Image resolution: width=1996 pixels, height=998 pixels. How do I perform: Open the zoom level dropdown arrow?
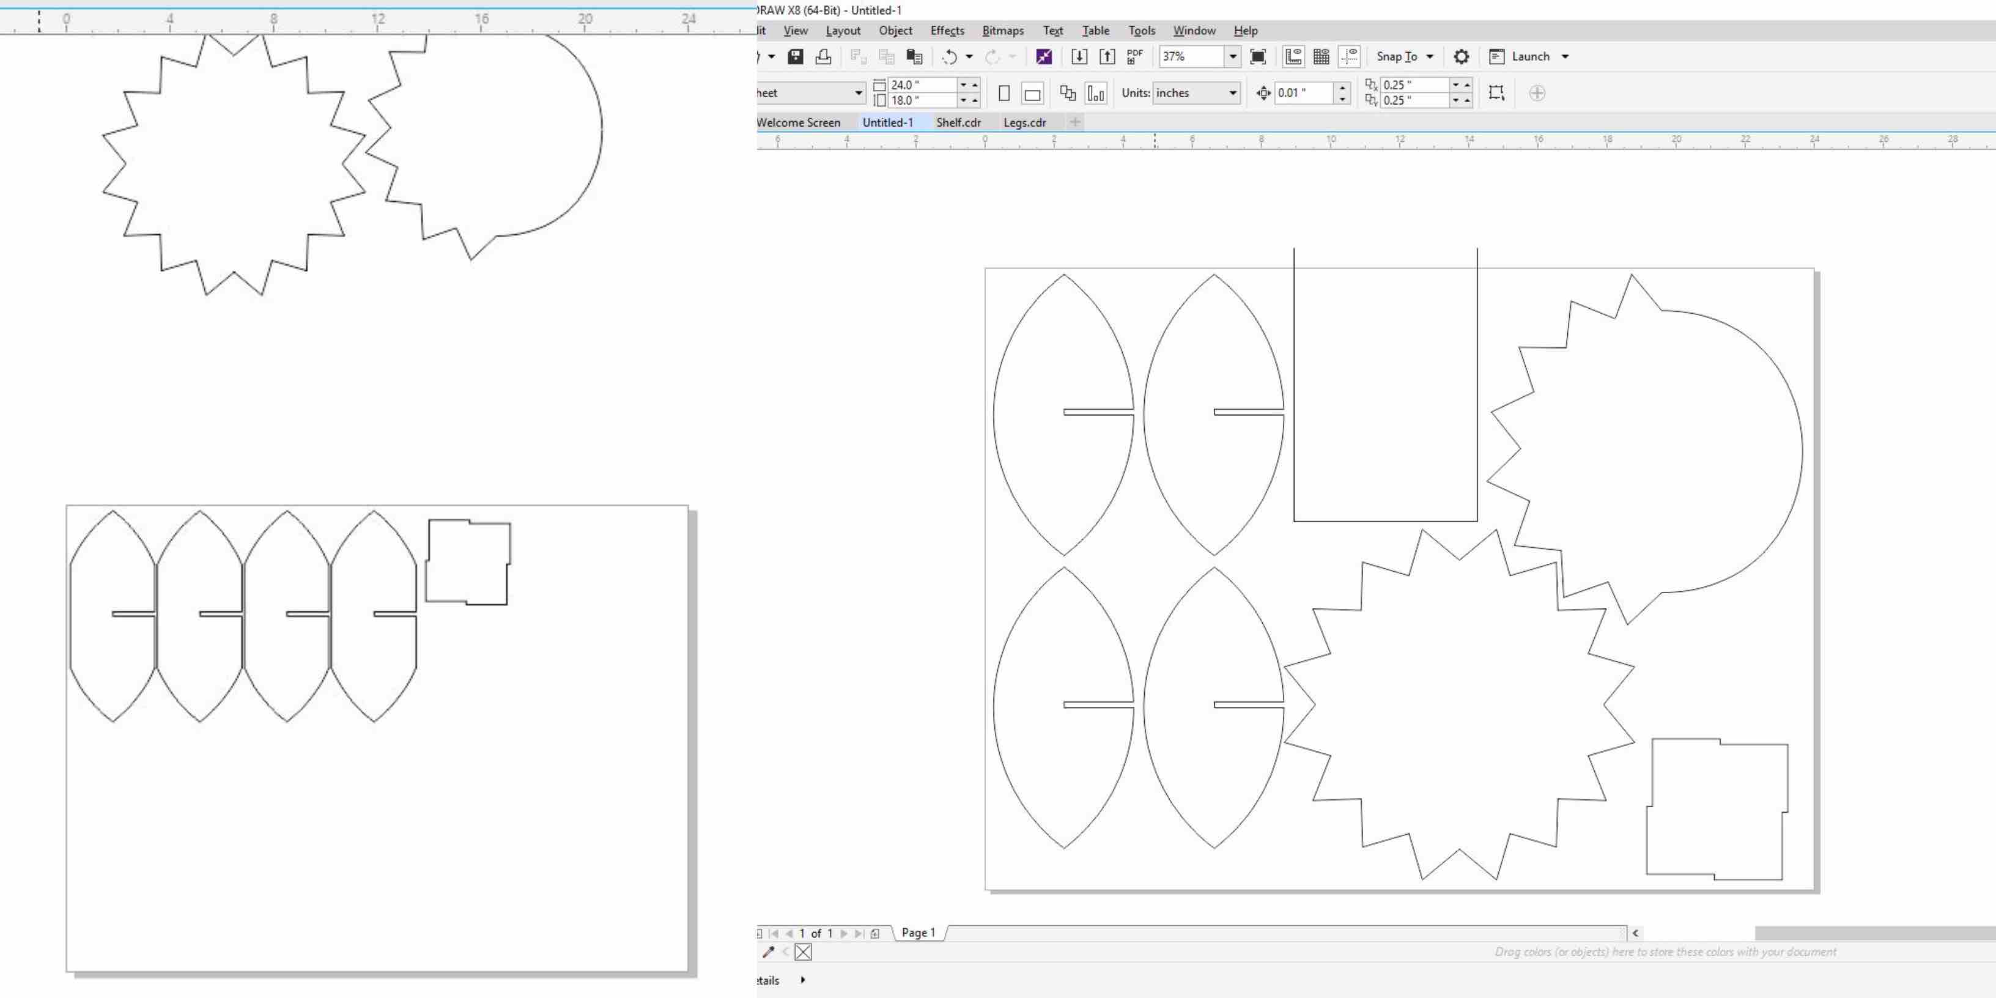pos(1233,56)
